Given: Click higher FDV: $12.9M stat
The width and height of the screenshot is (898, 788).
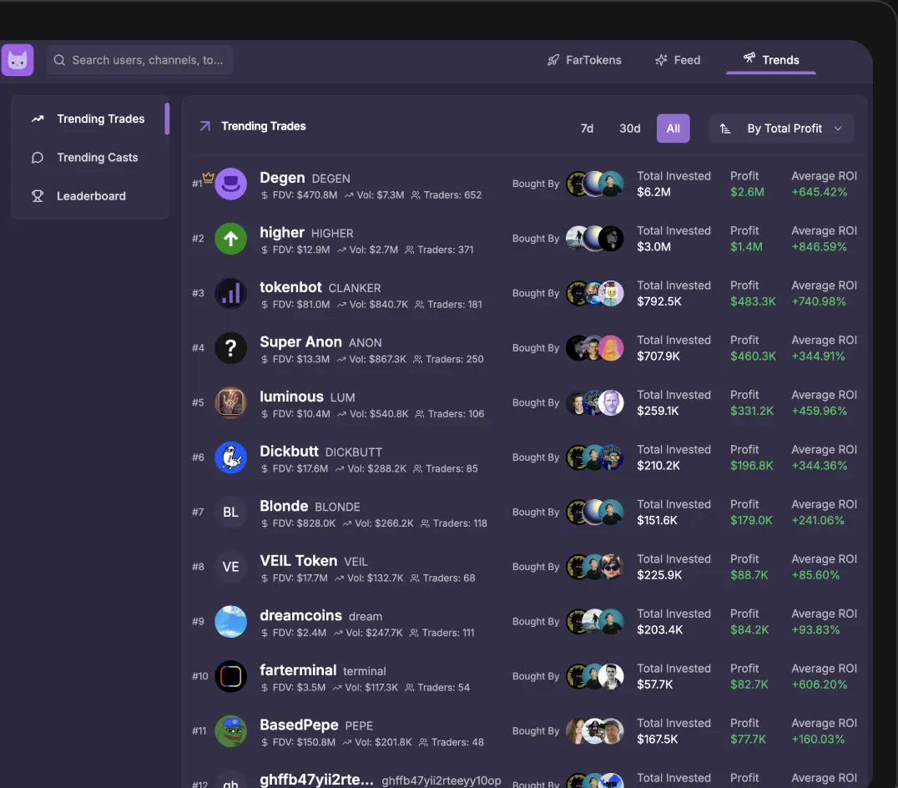Looking at the screenshot, I should 295,250.
